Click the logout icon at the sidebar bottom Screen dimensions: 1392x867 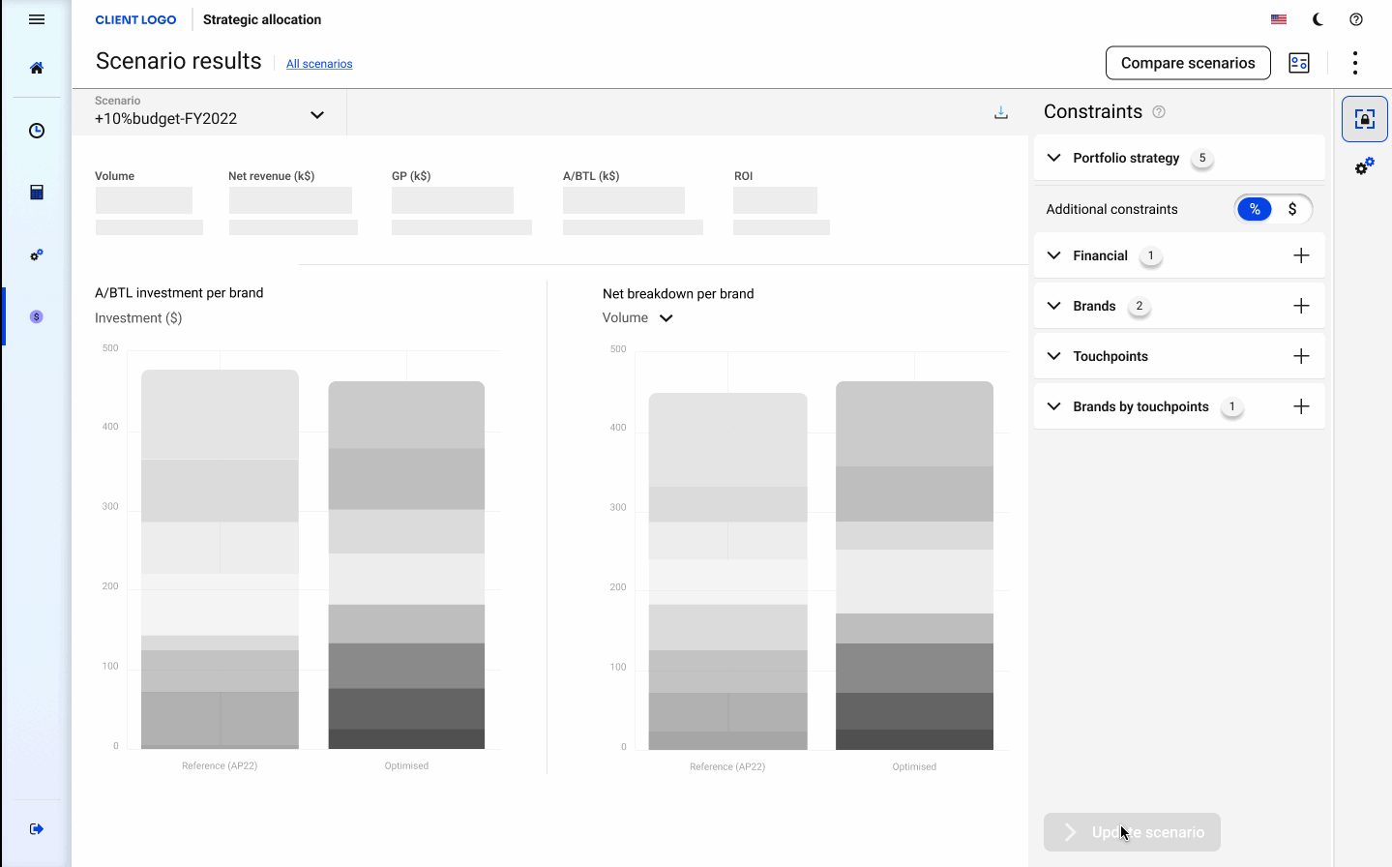coord(37,828)
